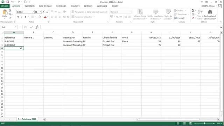The height and width of the screenshot is (126, 224).
Task: Select the '3 - Prévision 2016' sheet tab
Action: 27,119
